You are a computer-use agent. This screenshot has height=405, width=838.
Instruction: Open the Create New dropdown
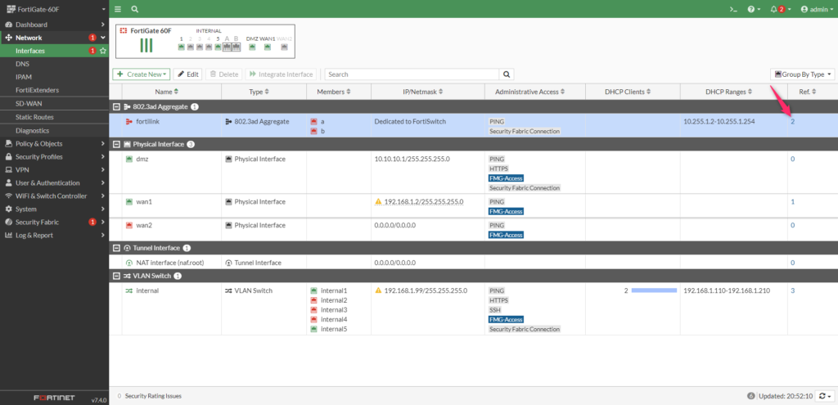point(142,74)
